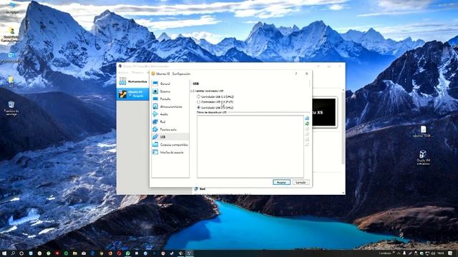
Task: Select the USB 1.1 (OHCI) controller option
Action: (x=199, y=96)
